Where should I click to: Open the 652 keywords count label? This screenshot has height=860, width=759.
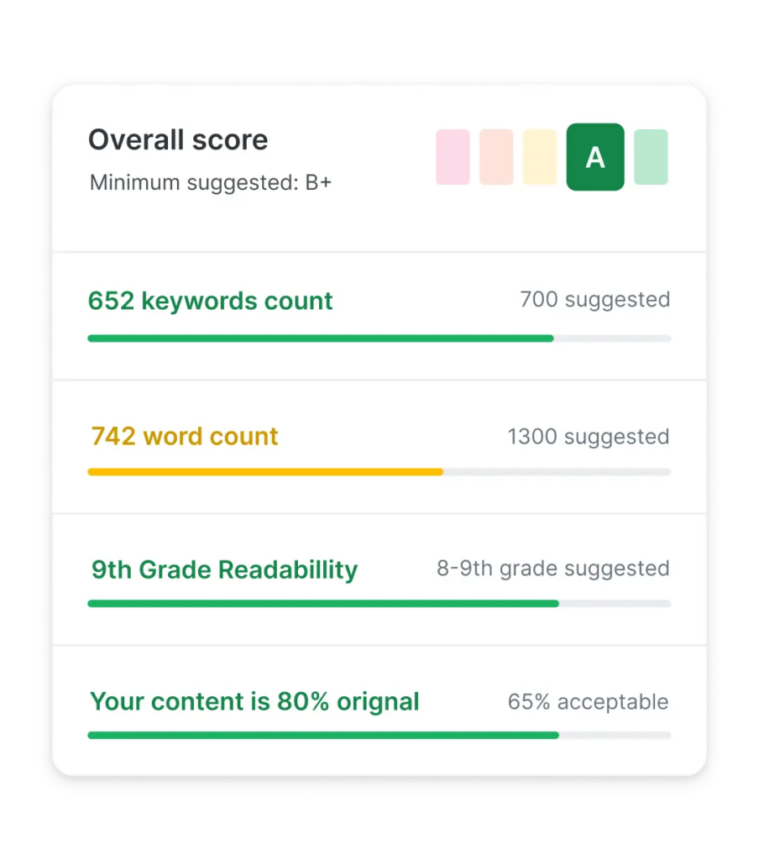pos(210,301)
